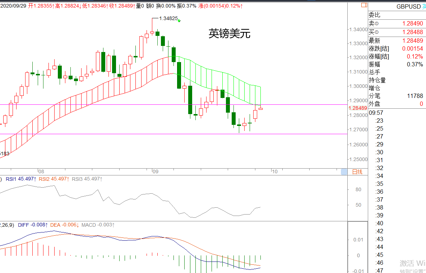Screen dimensions: 426x273
Task: Click the 1.34000 price axis label
Action: tap(358, 29)
